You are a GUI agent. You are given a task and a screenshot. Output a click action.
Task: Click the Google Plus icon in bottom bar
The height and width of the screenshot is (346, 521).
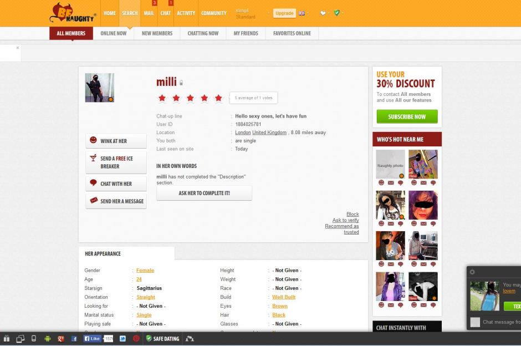point(61,339)
